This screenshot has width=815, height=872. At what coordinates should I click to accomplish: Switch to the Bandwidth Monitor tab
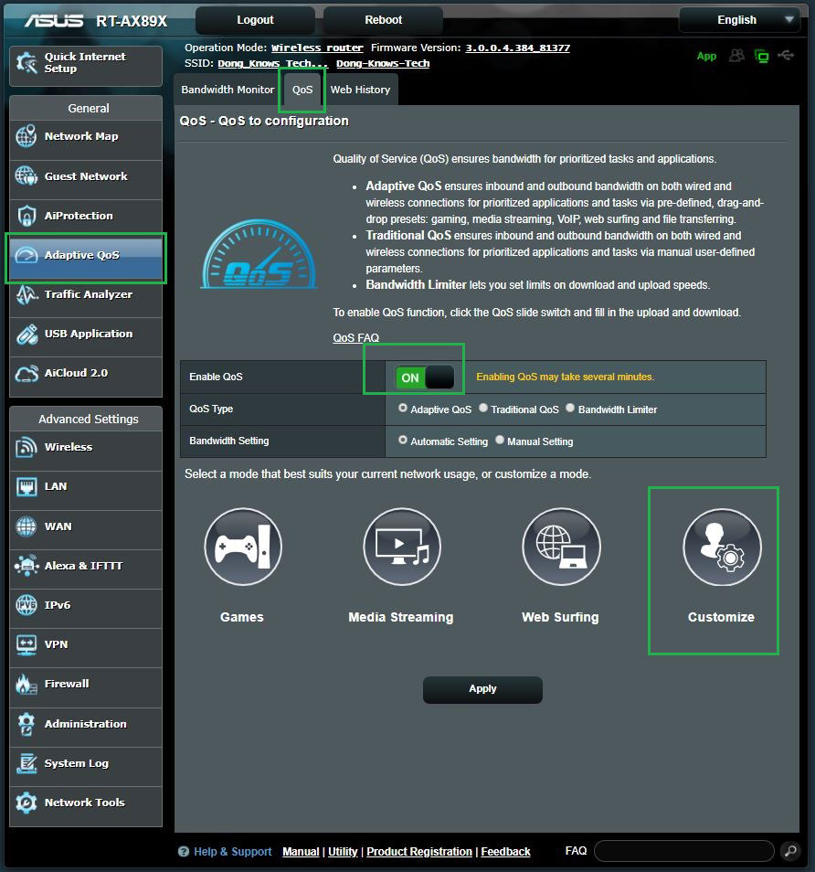click(x=228, y=90)
